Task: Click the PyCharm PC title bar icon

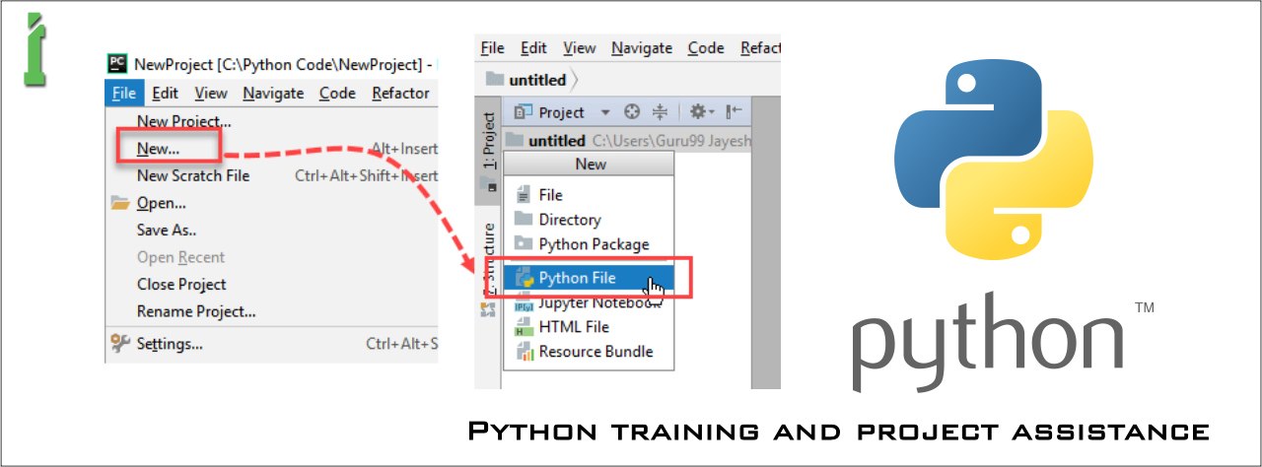Action: click(x=116, y=64)
